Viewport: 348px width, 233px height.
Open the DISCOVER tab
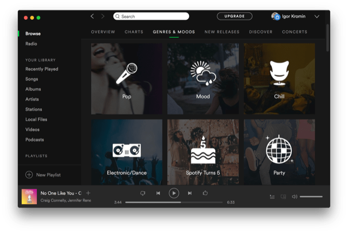point(261,32)
